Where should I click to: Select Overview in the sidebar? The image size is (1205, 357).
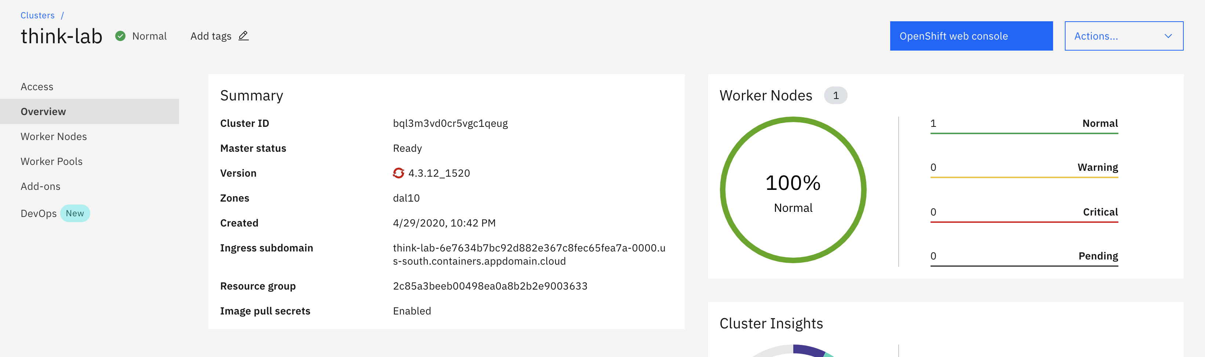[89, 111]
